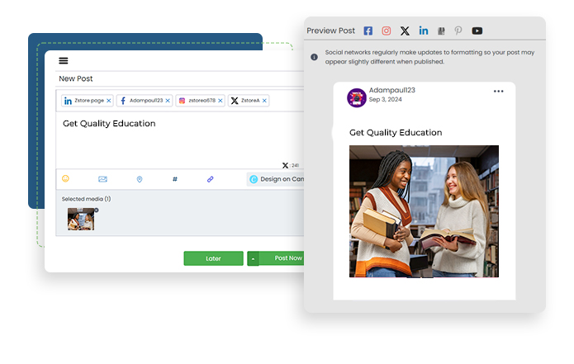Remove Adampaul123 Facebook account chip

coord(168,101)
